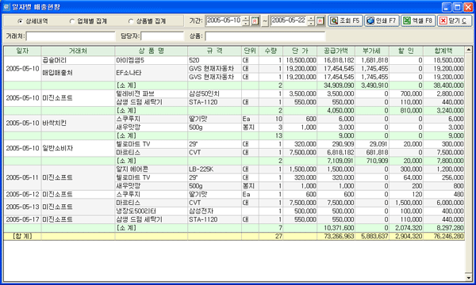Click the 인쇄 F7 print button
The height and width of the screenshot is (285, 476).
pos(382,21)
